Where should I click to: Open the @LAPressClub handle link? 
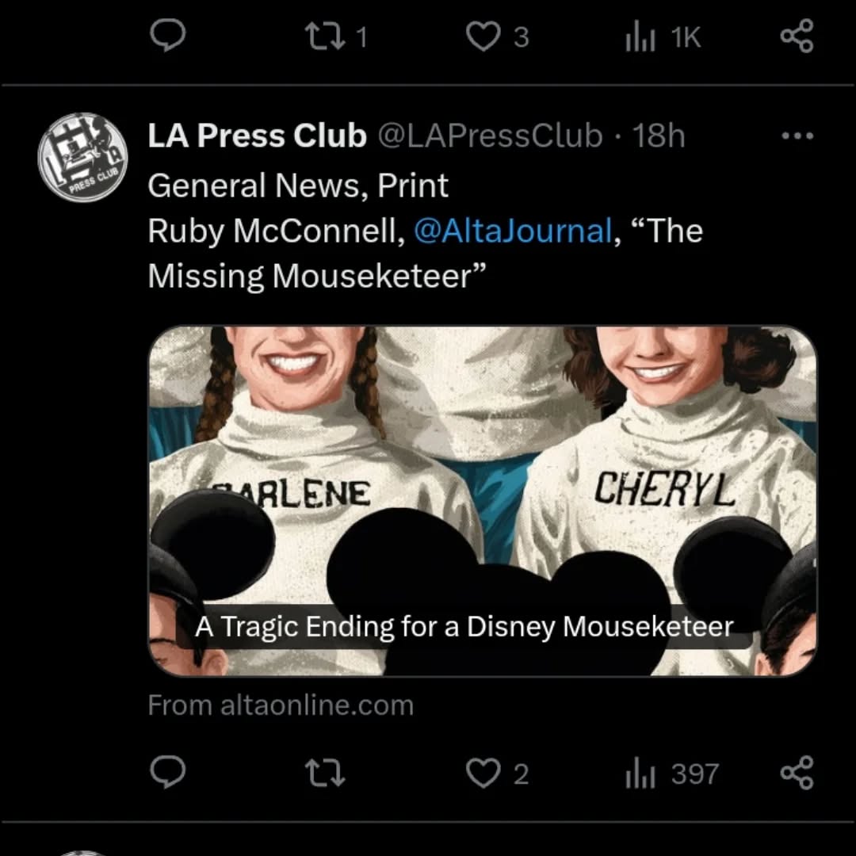(489, 136)
